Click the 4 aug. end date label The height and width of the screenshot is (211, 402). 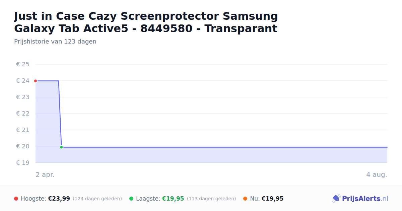(x=377, y=175)
